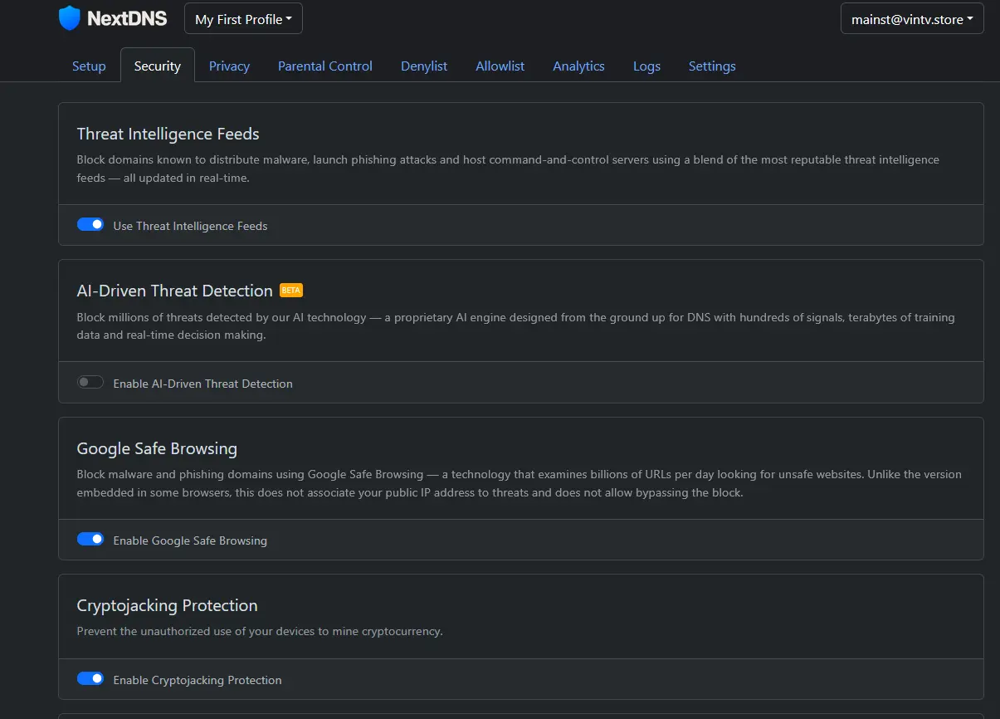
Task: Select the Security tab
Action: (158, 66)
